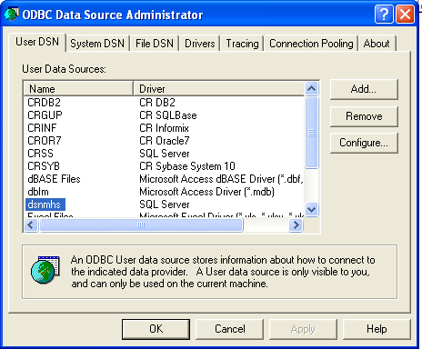The image size is (422, 349).
Task: Select the CRINF data source
Action: 42,128
